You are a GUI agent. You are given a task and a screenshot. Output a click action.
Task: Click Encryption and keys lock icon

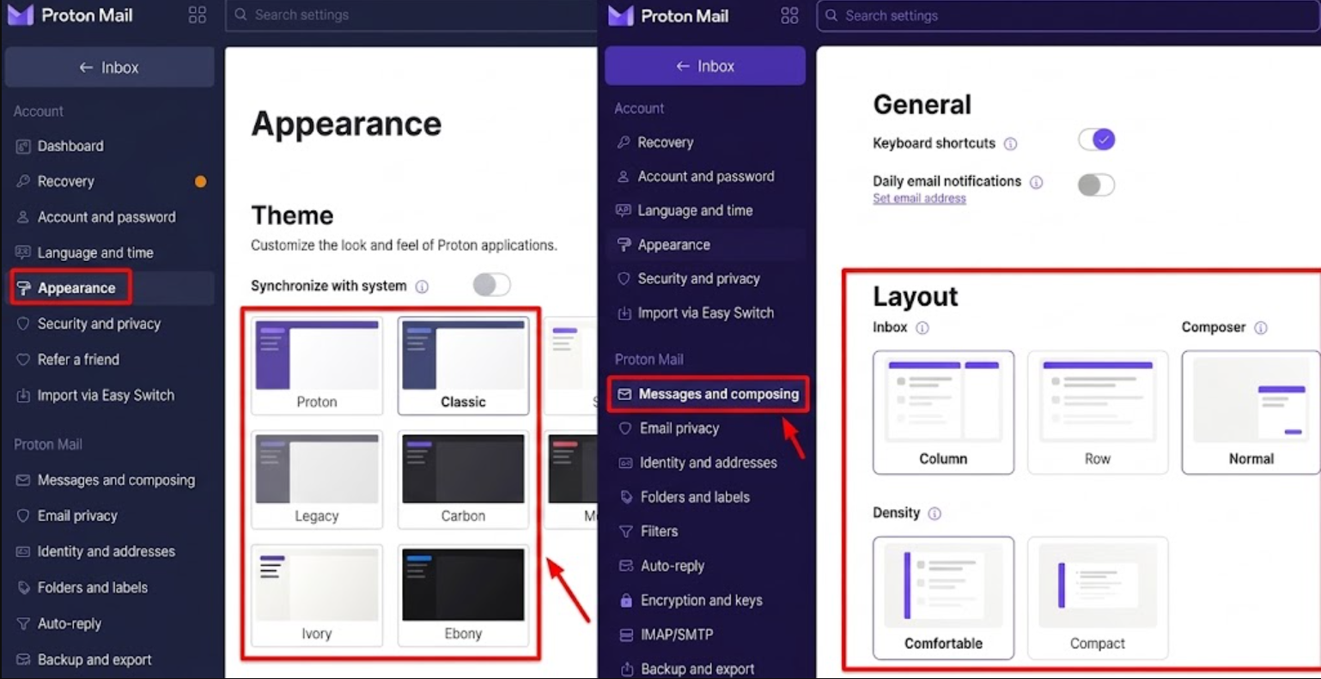626,600
